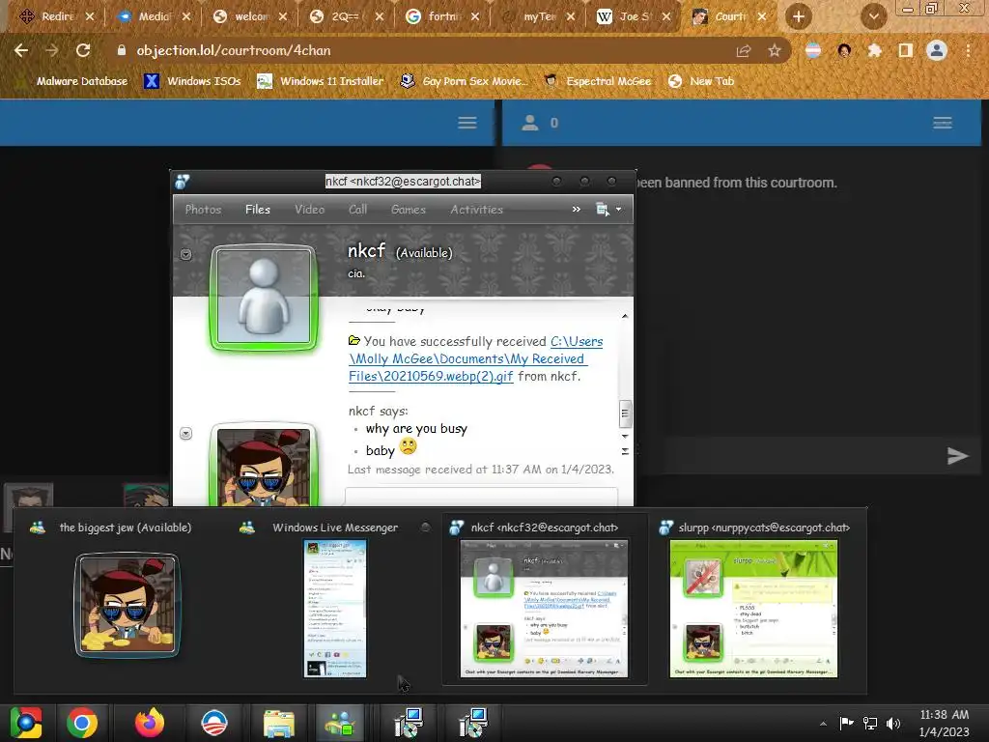Open the received file 20210569.webp(2).gif link
Image resolution: width=989 pixels, height=742 pixels.
(x=475, y=358)
